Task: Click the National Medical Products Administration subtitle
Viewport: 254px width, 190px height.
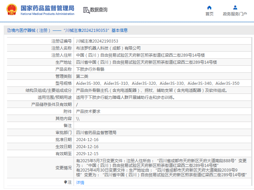Action: point(47,14)
